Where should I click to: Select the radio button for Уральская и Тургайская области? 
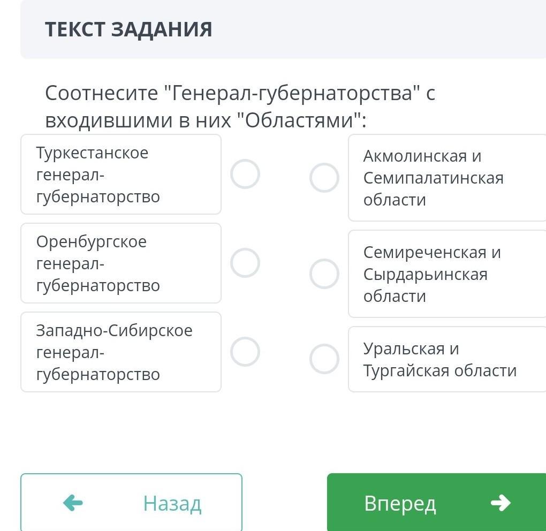(x=324, y=359)
